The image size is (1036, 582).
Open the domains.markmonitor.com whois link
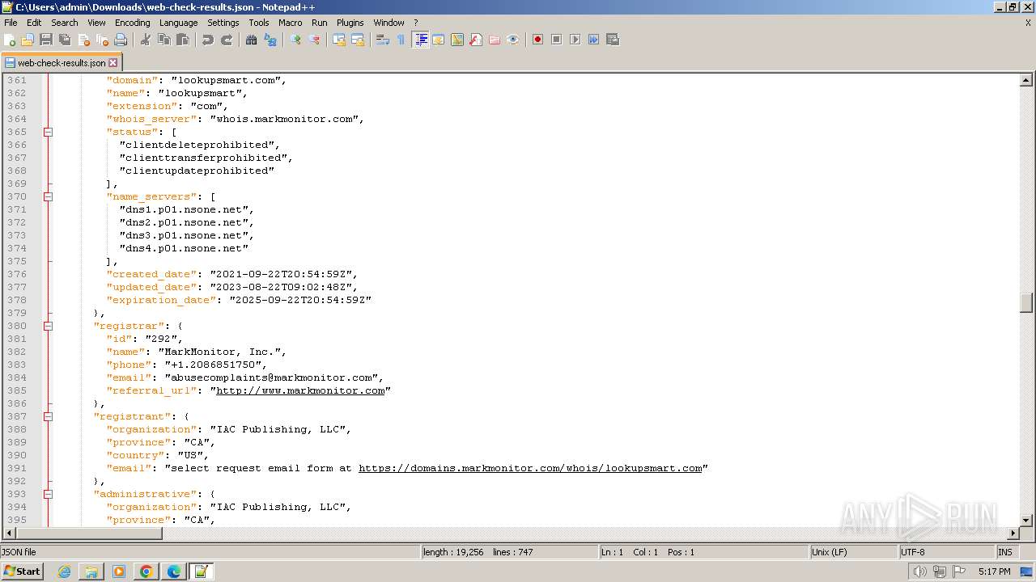click(x=530, y=468)
